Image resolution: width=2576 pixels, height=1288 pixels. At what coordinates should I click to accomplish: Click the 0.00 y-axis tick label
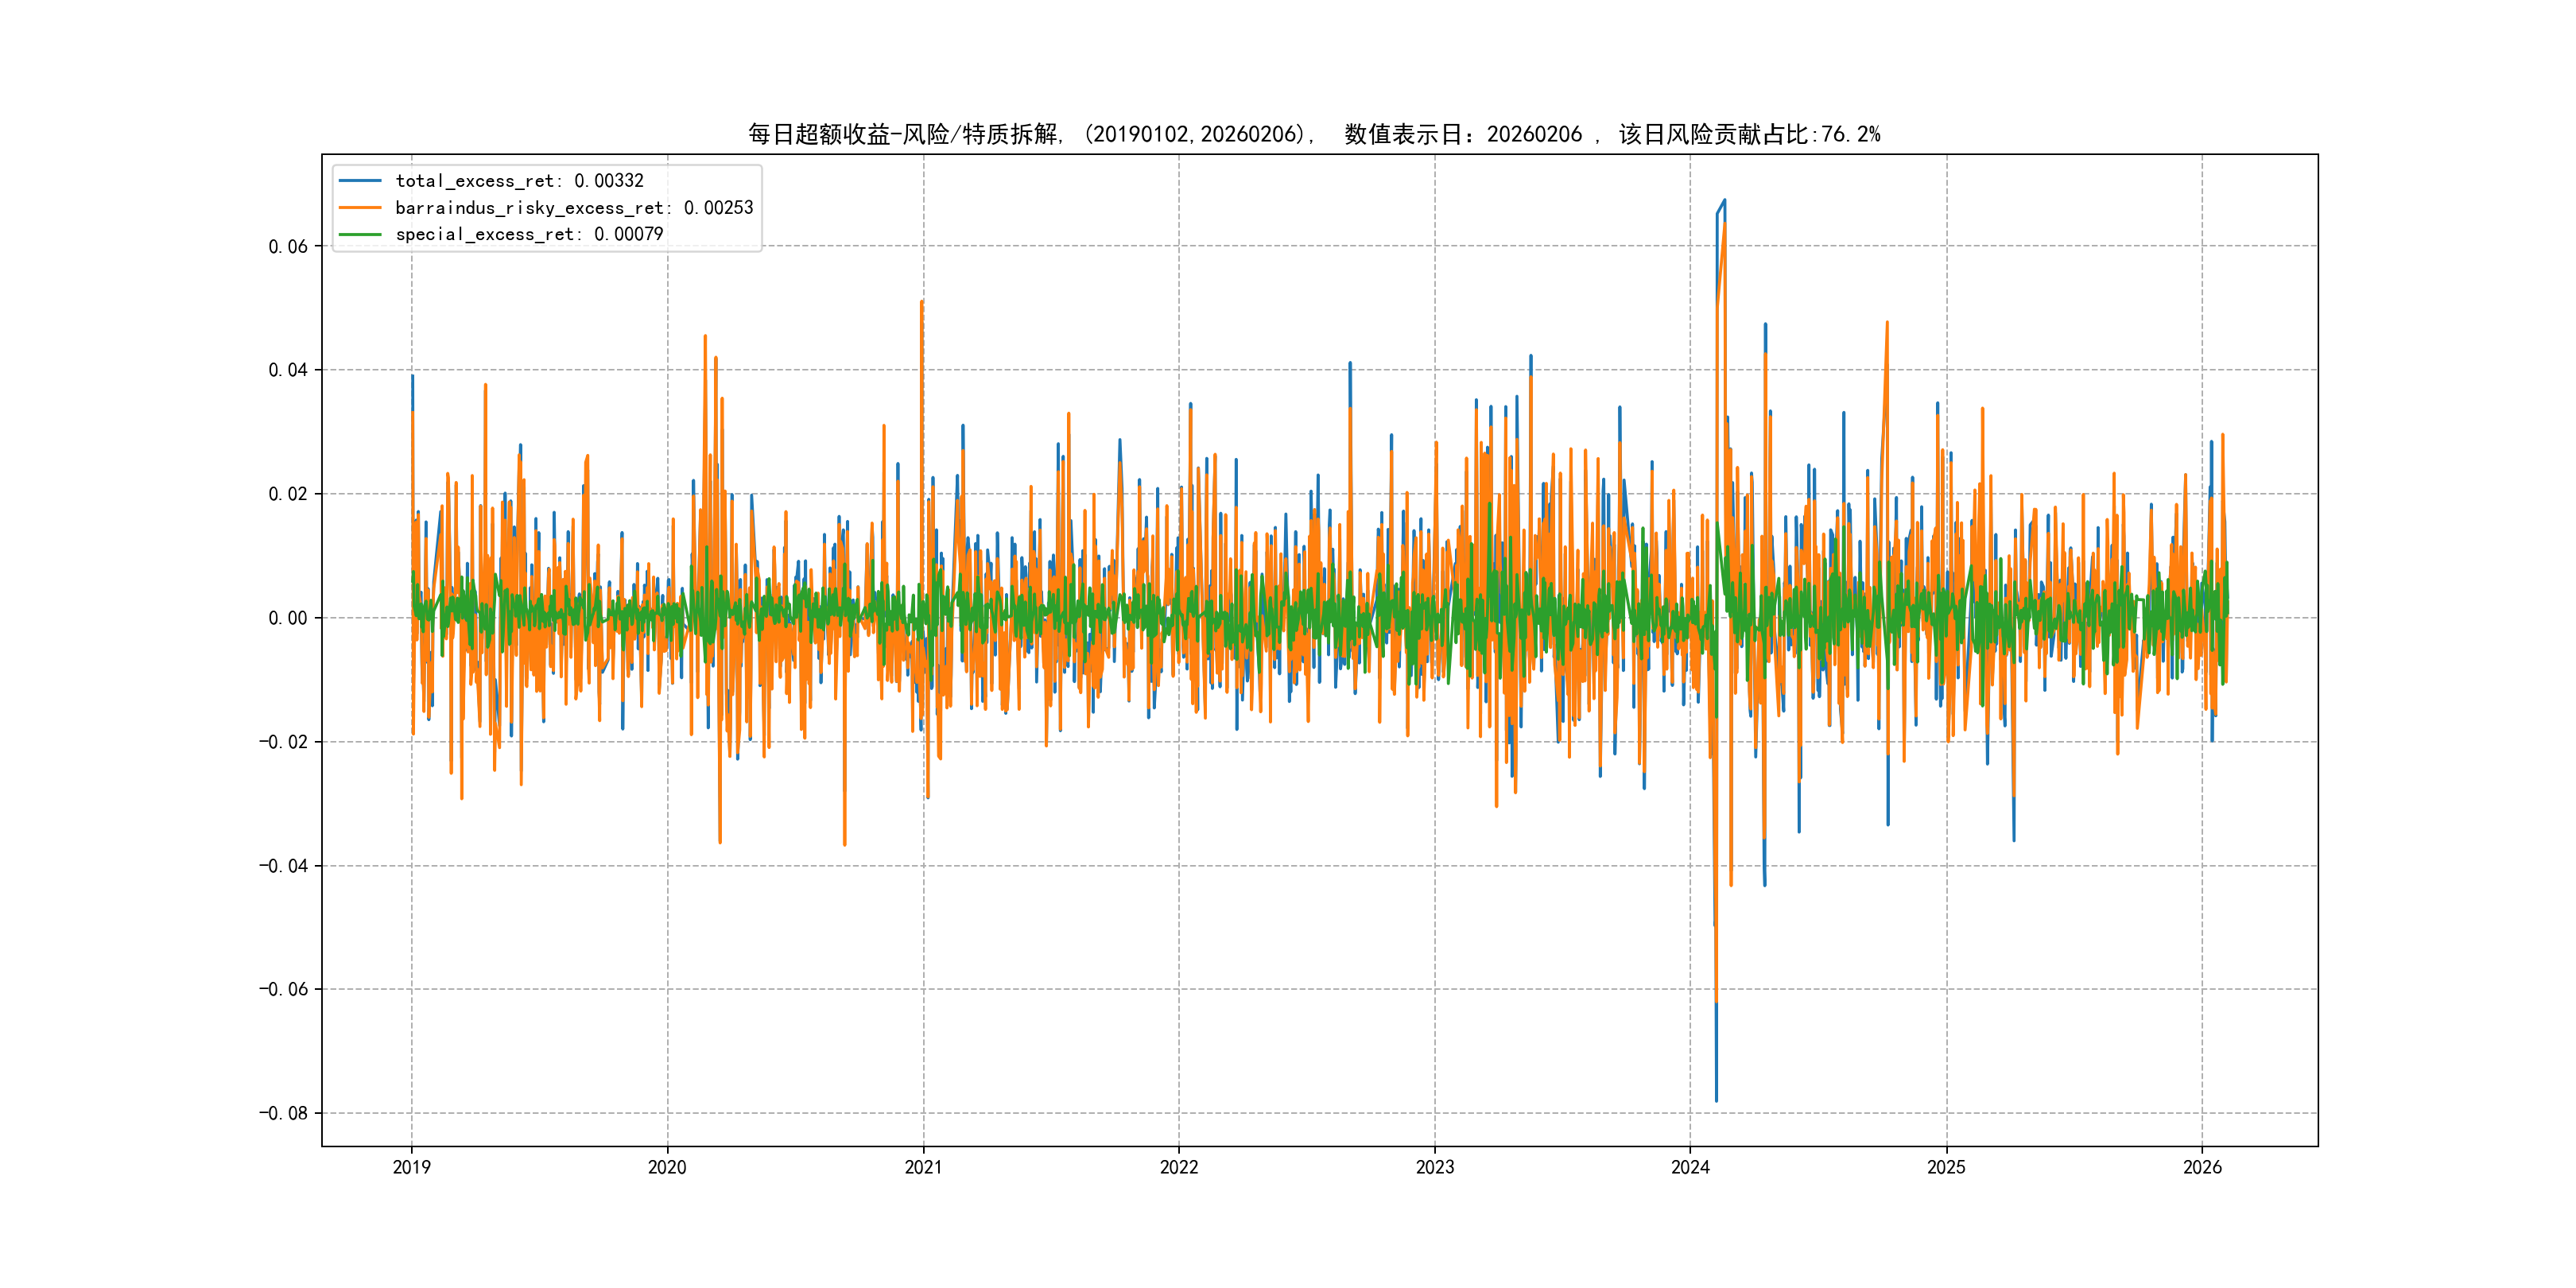(x=288, y=618)
